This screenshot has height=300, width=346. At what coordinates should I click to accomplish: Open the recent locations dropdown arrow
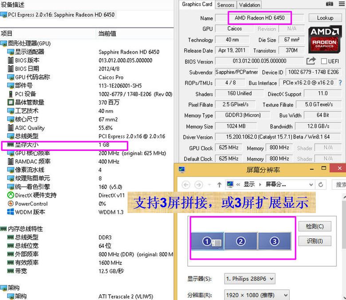pos(209,184)
